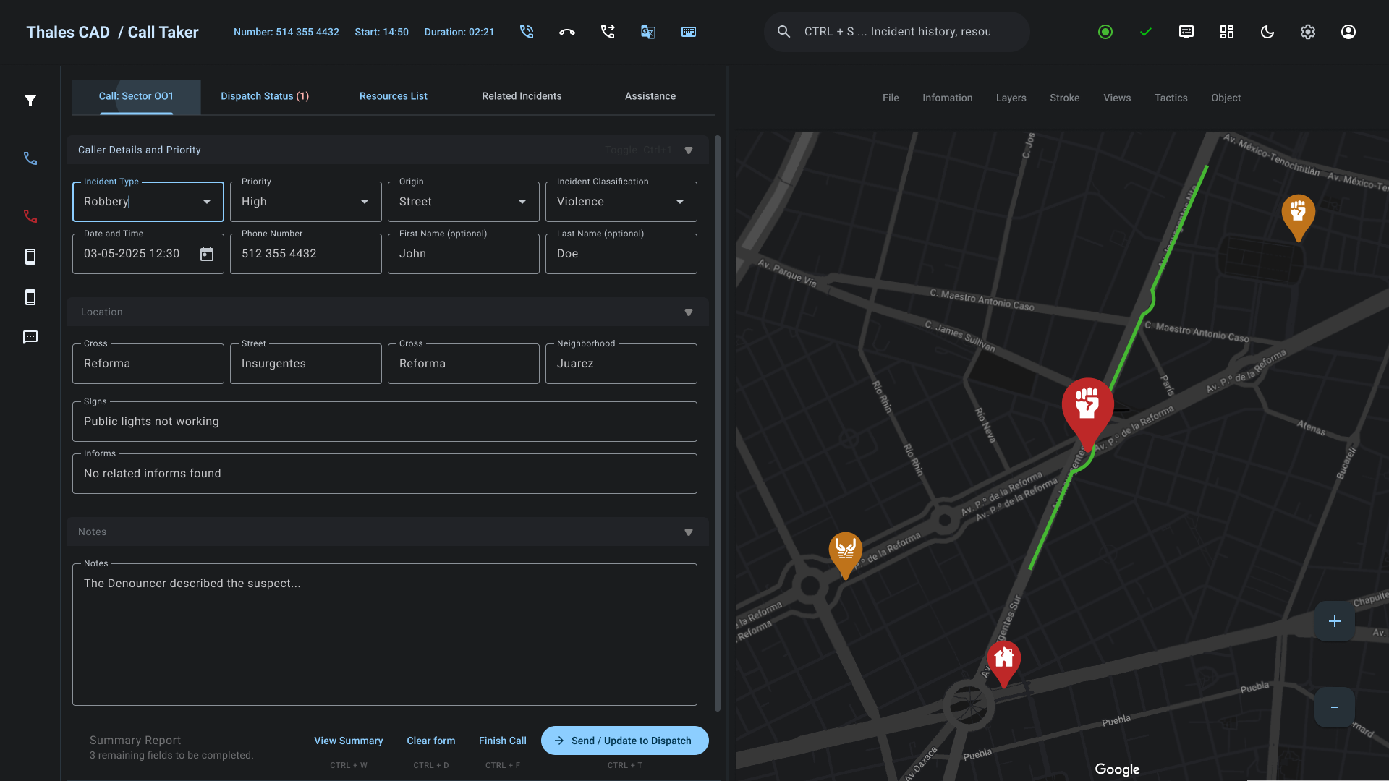Open the chat message icon in sidebar
The width and height of the screenshot is (1389, 781).
pyautogui.click(x=30, y=337)
